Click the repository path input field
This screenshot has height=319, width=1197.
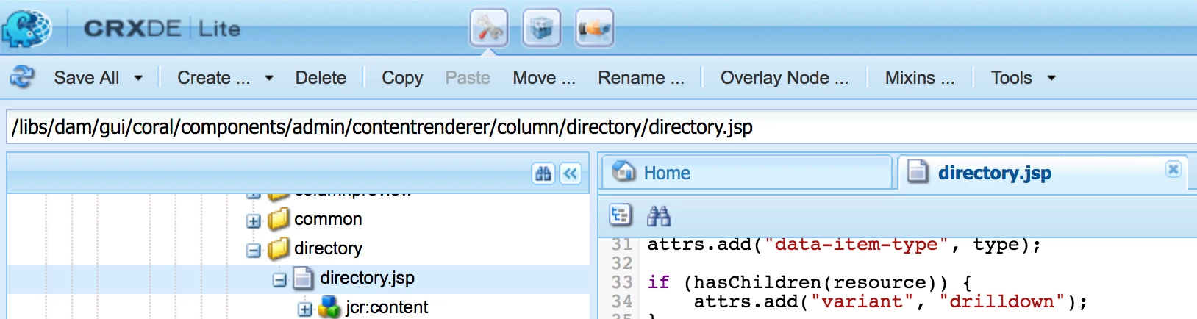601,127
